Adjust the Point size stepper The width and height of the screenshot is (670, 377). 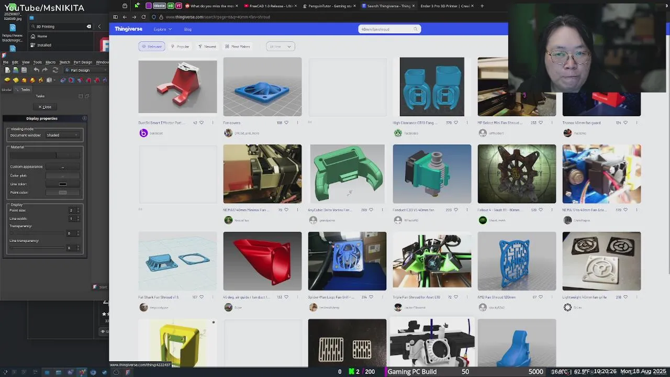pos(78,210)
